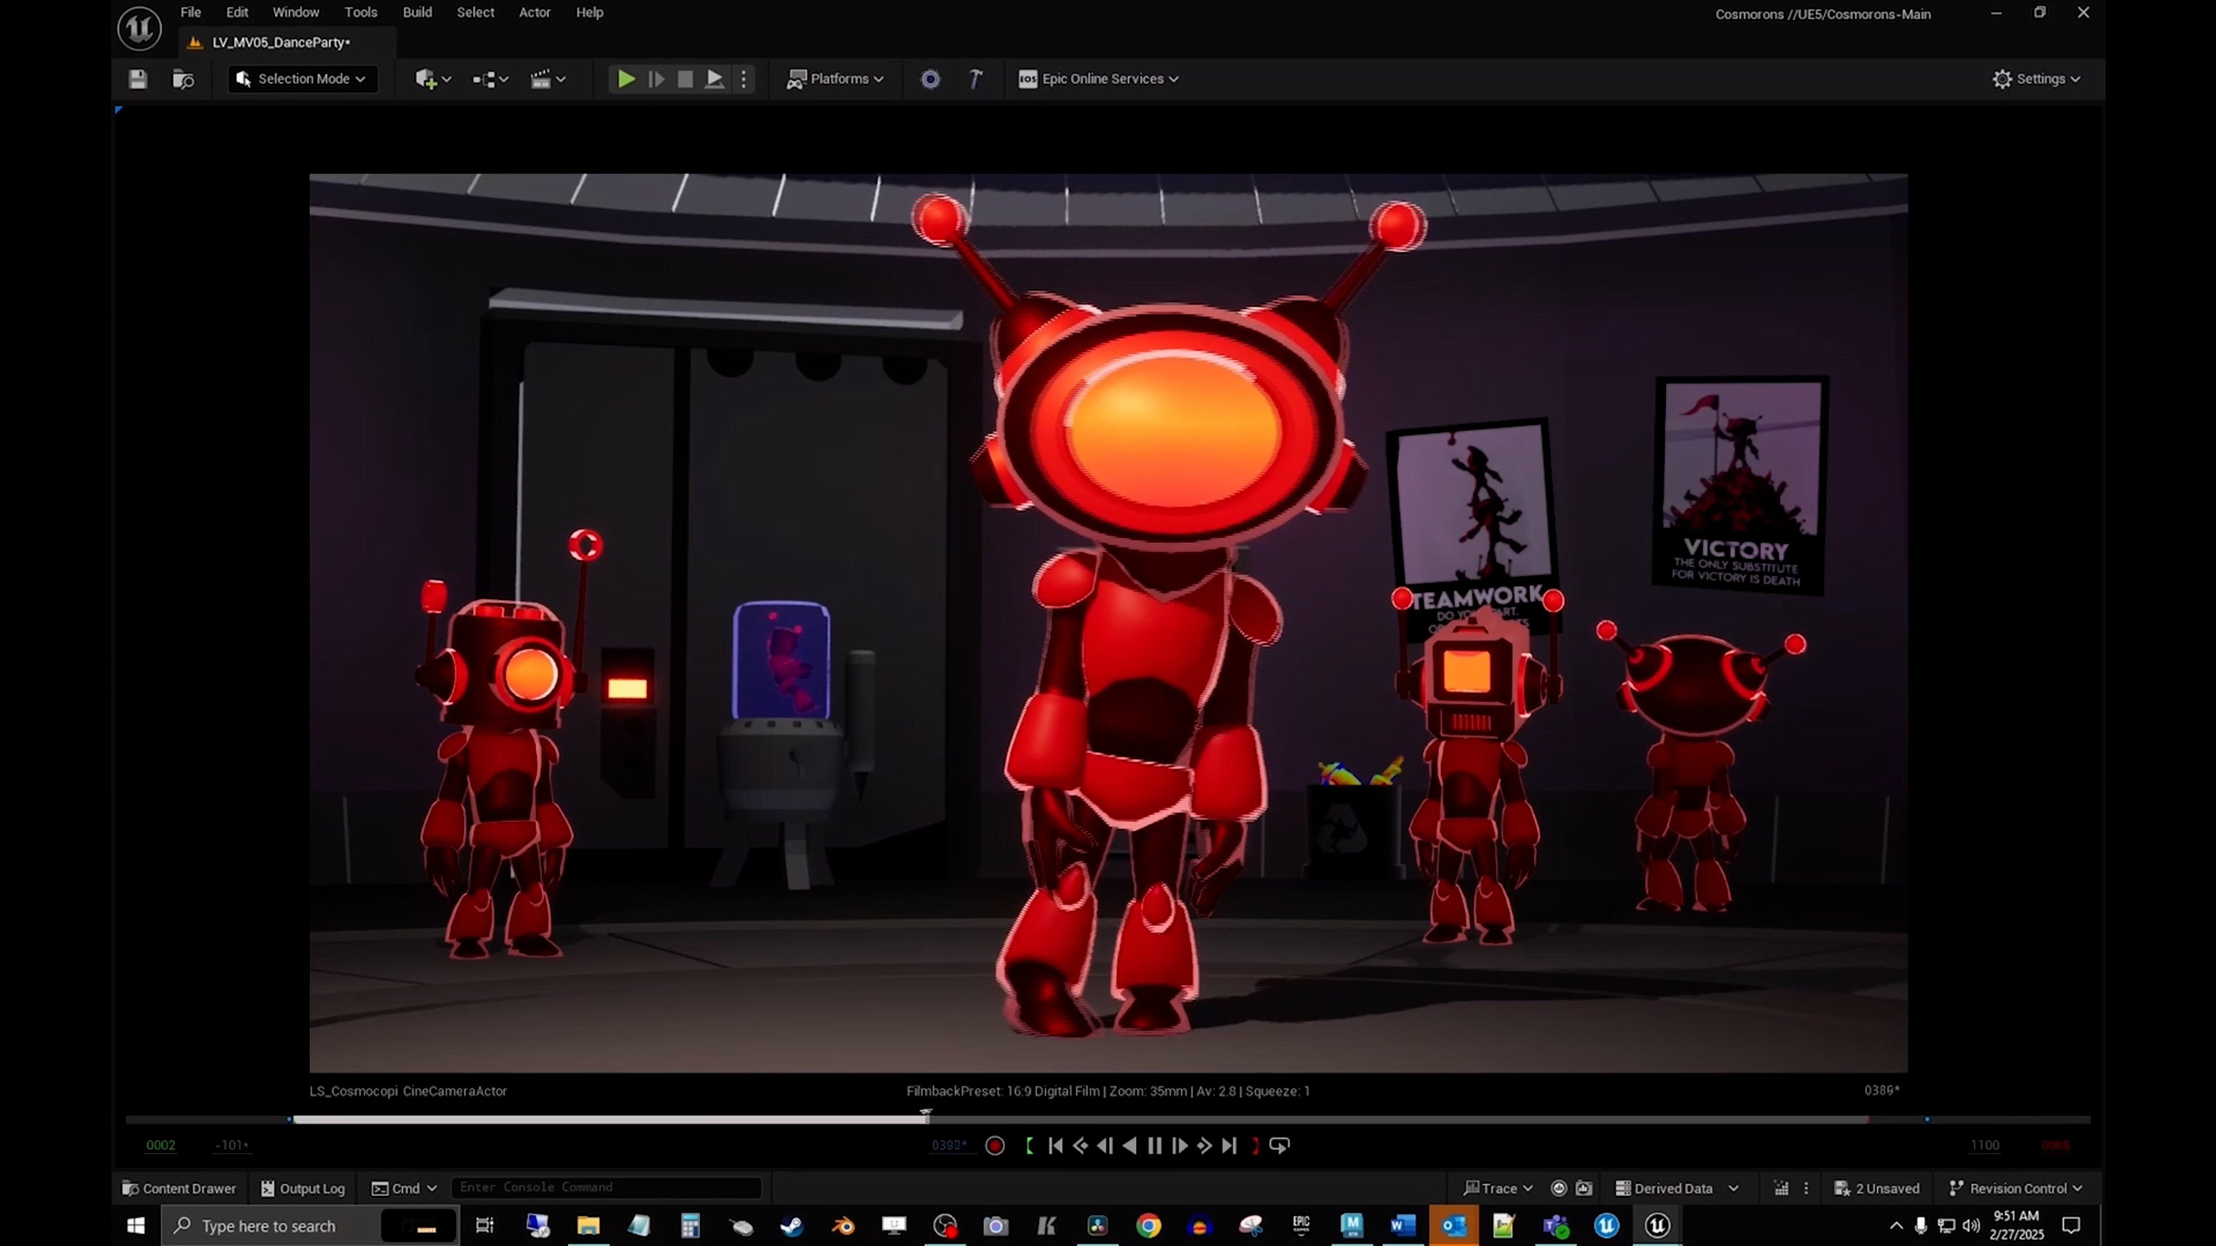The image size is (2216, 1246).
Task: Click the Save current level icon
Action: click(x=138, y=79)
